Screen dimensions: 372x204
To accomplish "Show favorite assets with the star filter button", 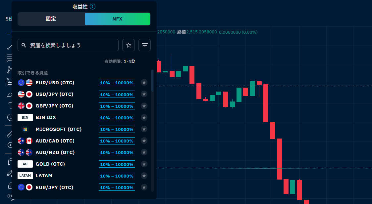I will click(x=129, y=45).
